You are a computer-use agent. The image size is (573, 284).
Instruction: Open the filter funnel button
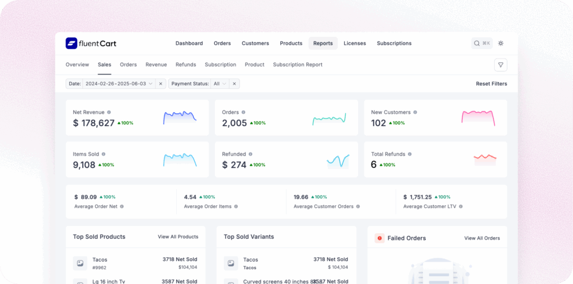click(501, 65)
